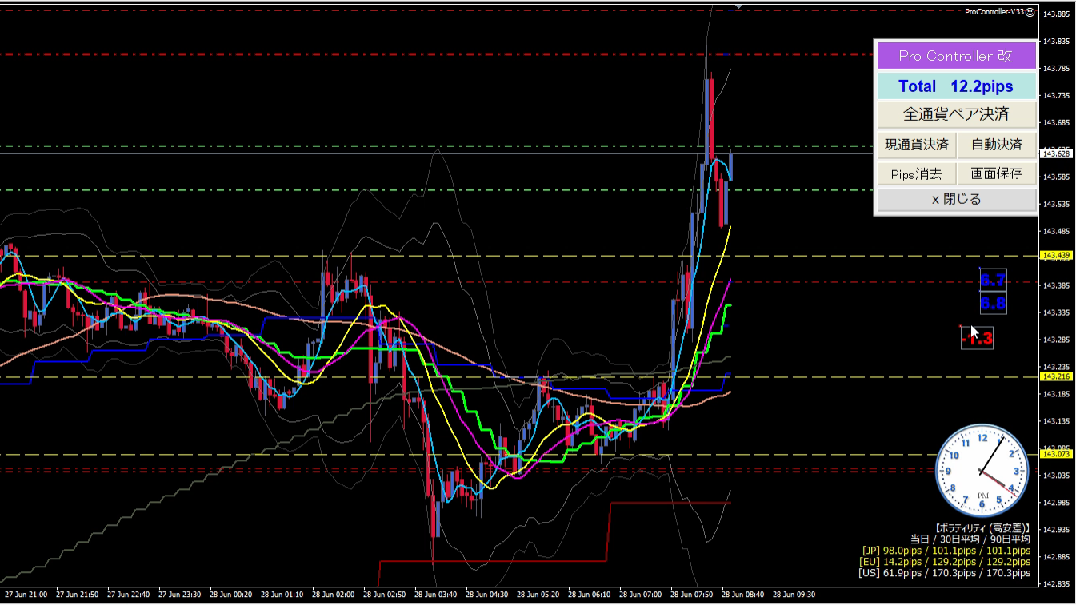Click the 当日 / 30日平均 / 90日平均 legend
The width and height of the screenshot is (1076, 605).
(970, 539)
